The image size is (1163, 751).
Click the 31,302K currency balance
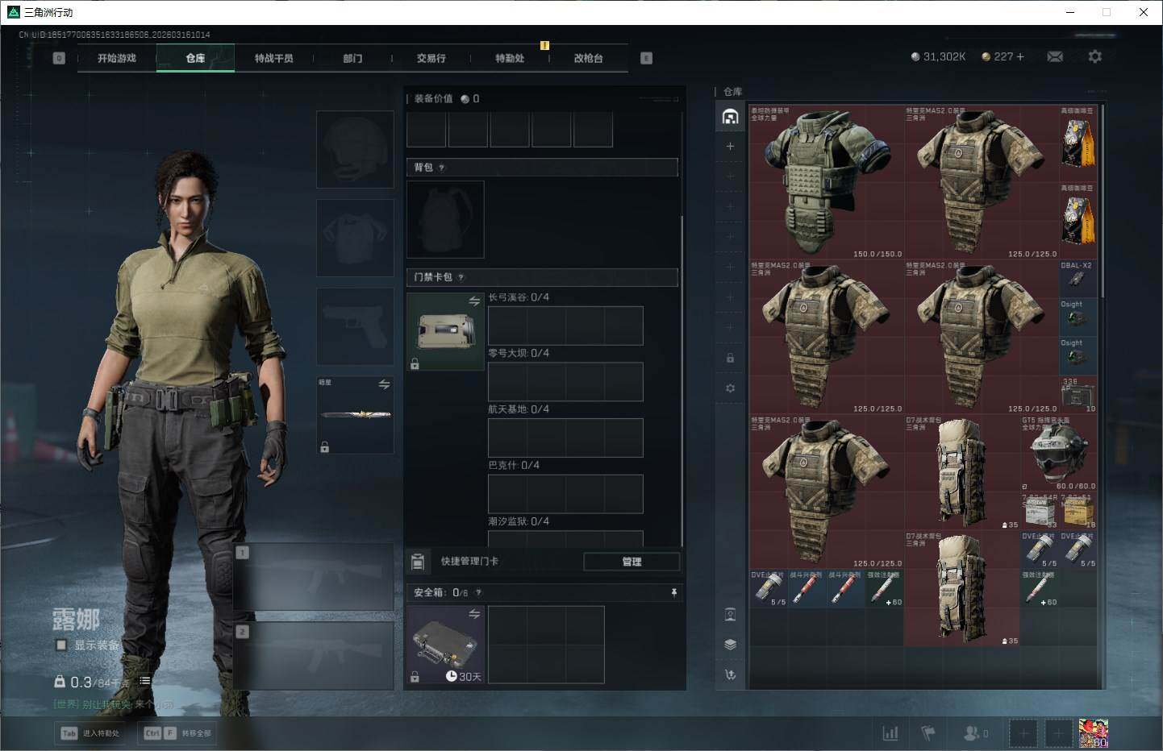(x=938, y=56)
